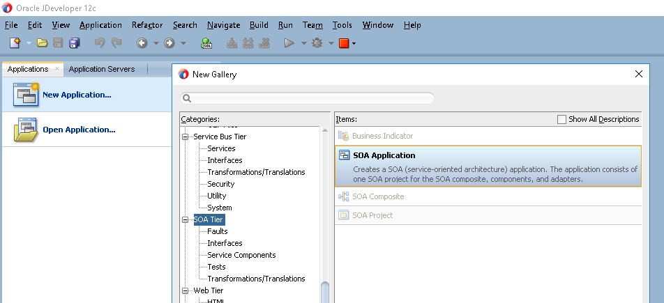Screen dimensions: 664x303
Task: Open the Tools menu
Action: 342,25
